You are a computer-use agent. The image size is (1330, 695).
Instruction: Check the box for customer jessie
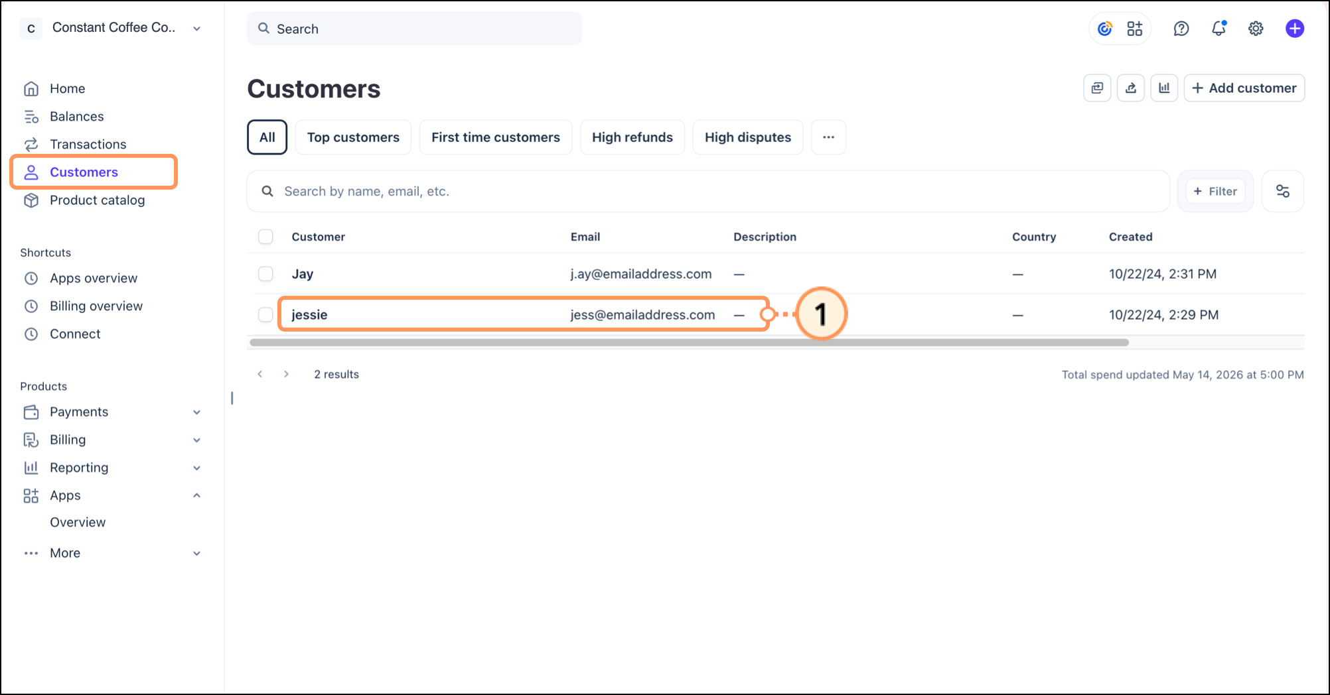tap(265, 315)
